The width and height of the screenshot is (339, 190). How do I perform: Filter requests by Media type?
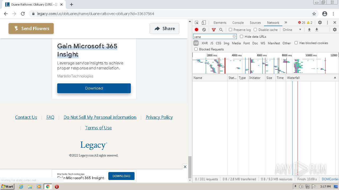[x=236, y=43]
